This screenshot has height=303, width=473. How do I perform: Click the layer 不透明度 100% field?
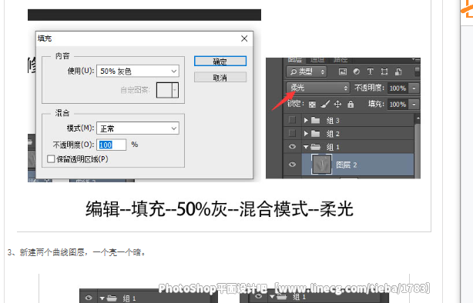[x=398, y=88]
